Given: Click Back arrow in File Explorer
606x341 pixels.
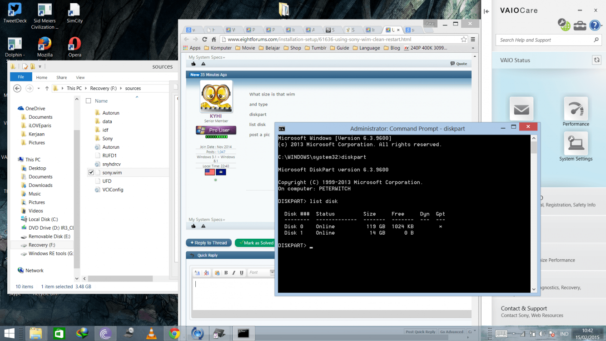Looking at the screenshot, I should 17,88.
